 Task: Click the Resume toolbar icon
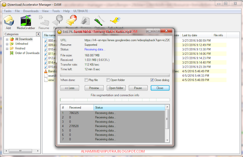[44, 20]
